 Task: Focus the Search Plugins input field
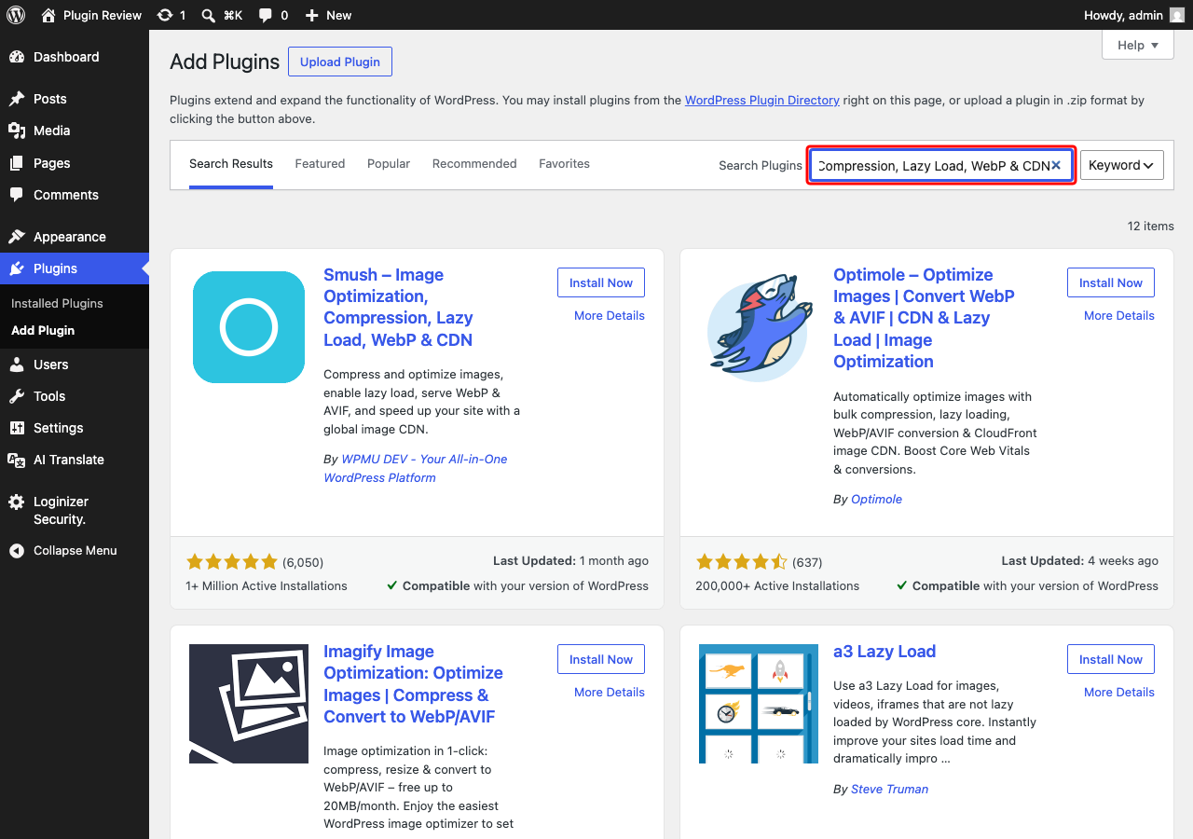click(x=941, y=165)
